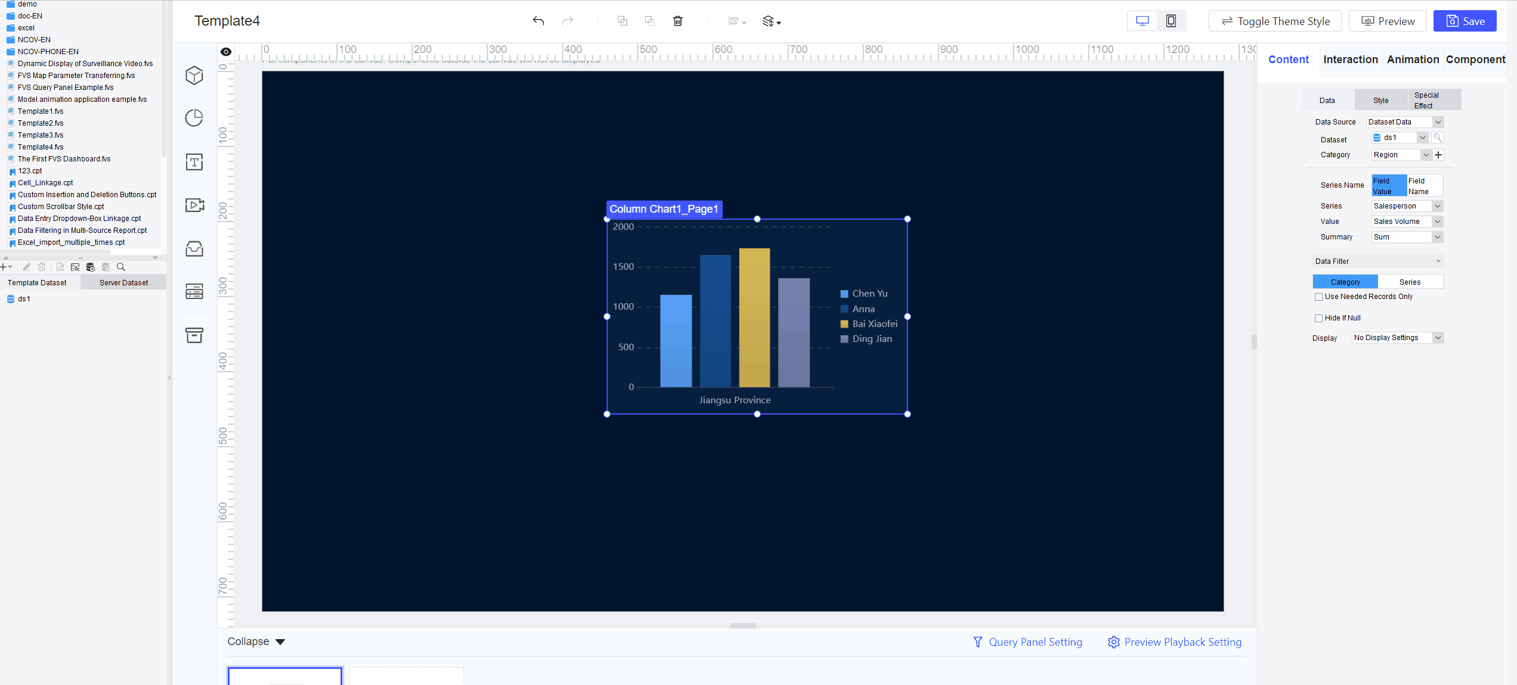
Task: Click Toggle Theme Style button
Action: pyautogui.click(x=1275, y=21)
